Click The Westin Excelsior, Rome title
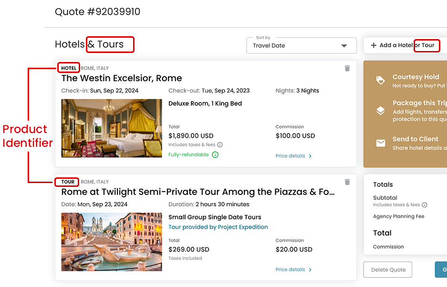This screenshot has width=447, height=287. pyautogui.click(x=122, y=78)
